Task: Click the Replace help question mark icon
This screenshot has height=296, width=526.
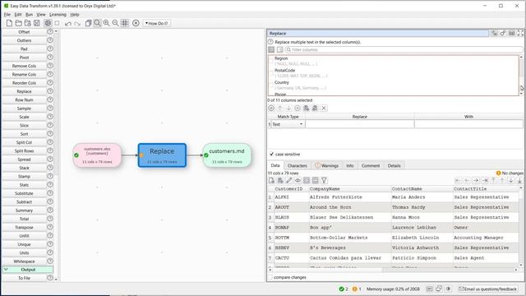Action: pos(270,42)
